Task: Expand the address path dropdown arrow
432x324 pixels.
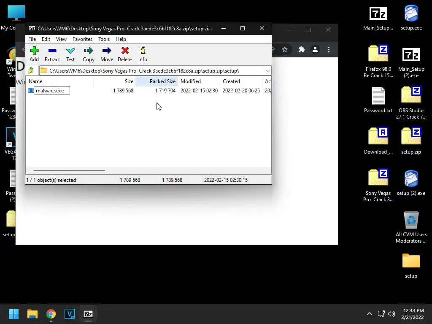Action: (x=267, y=71)
